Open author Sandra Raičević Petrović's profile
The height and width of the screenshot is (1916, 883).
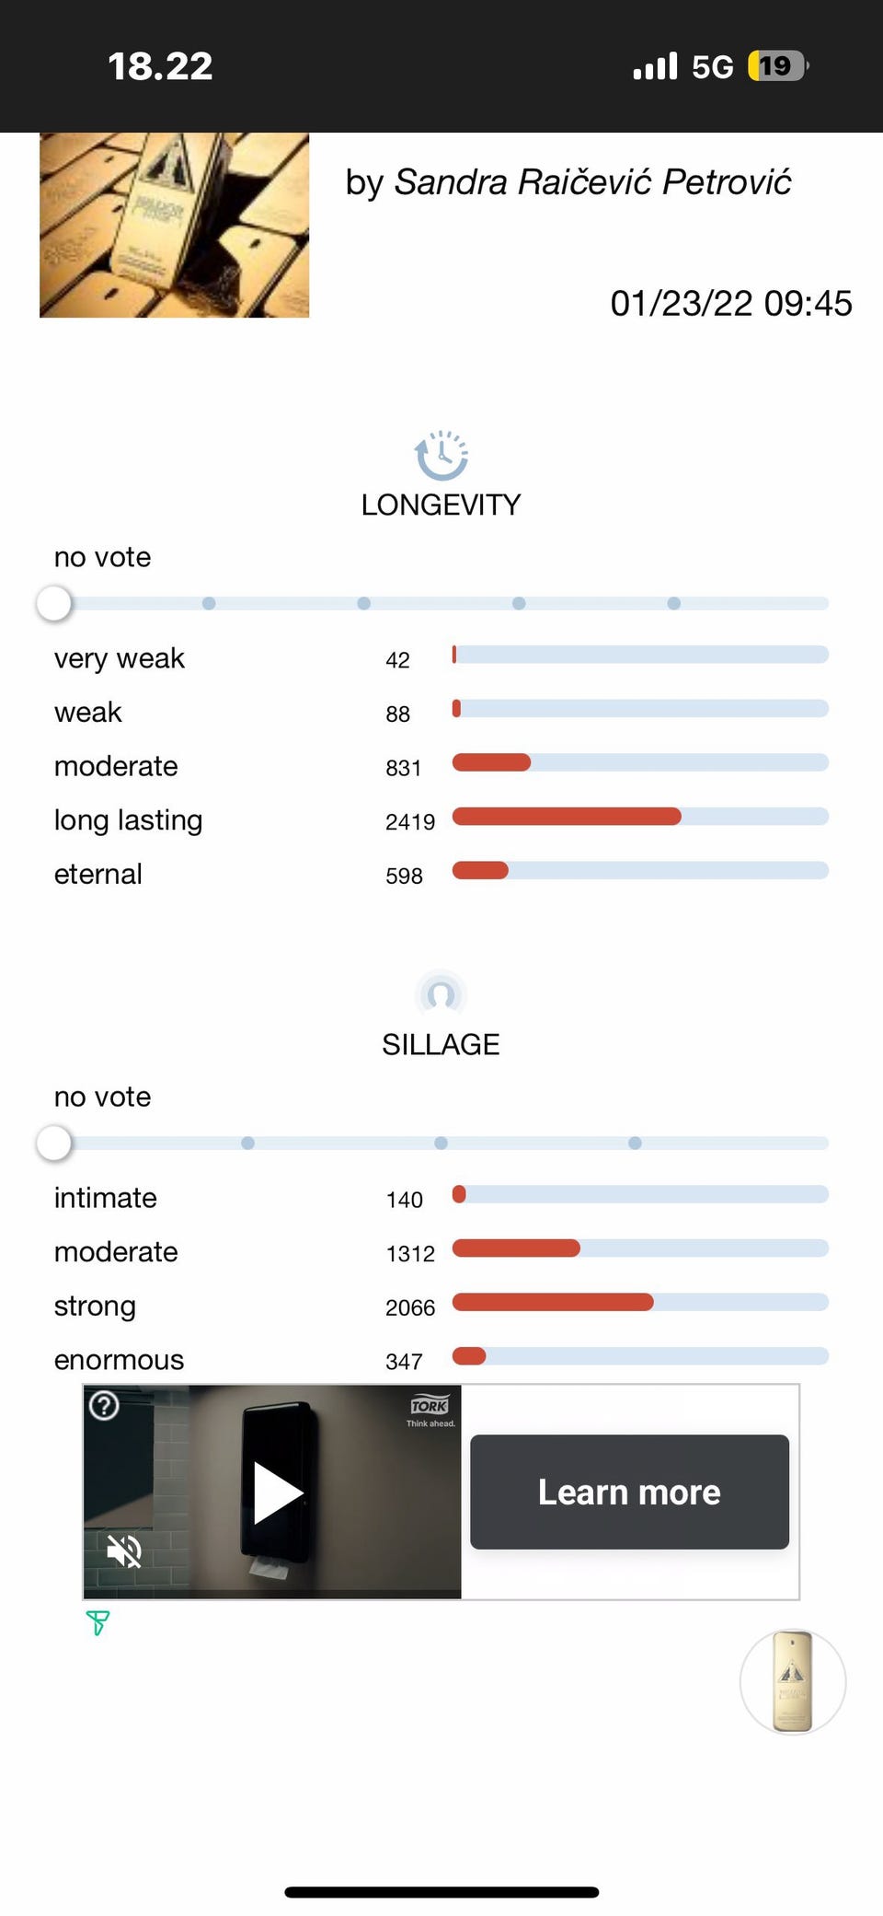pos(591,182)
